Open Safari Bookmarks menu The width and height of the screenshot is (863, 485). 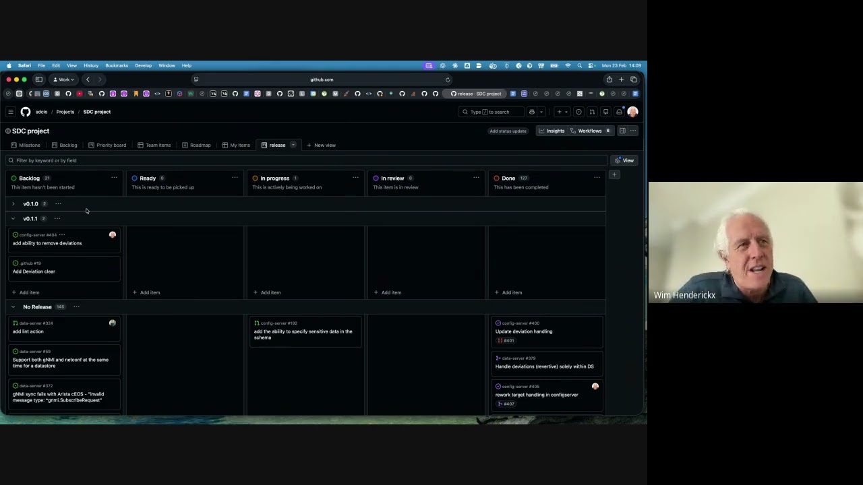tap(117, 65)
